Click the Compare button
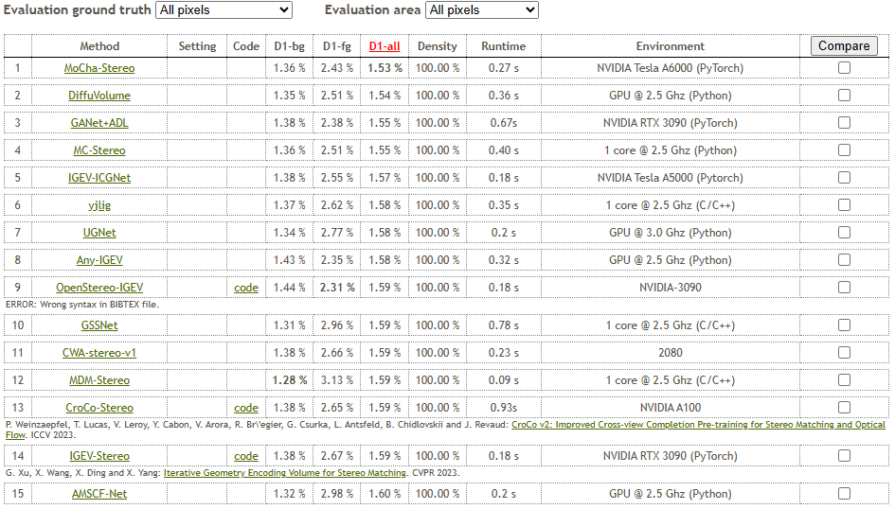The image size is (895, 509). [843, 45]
